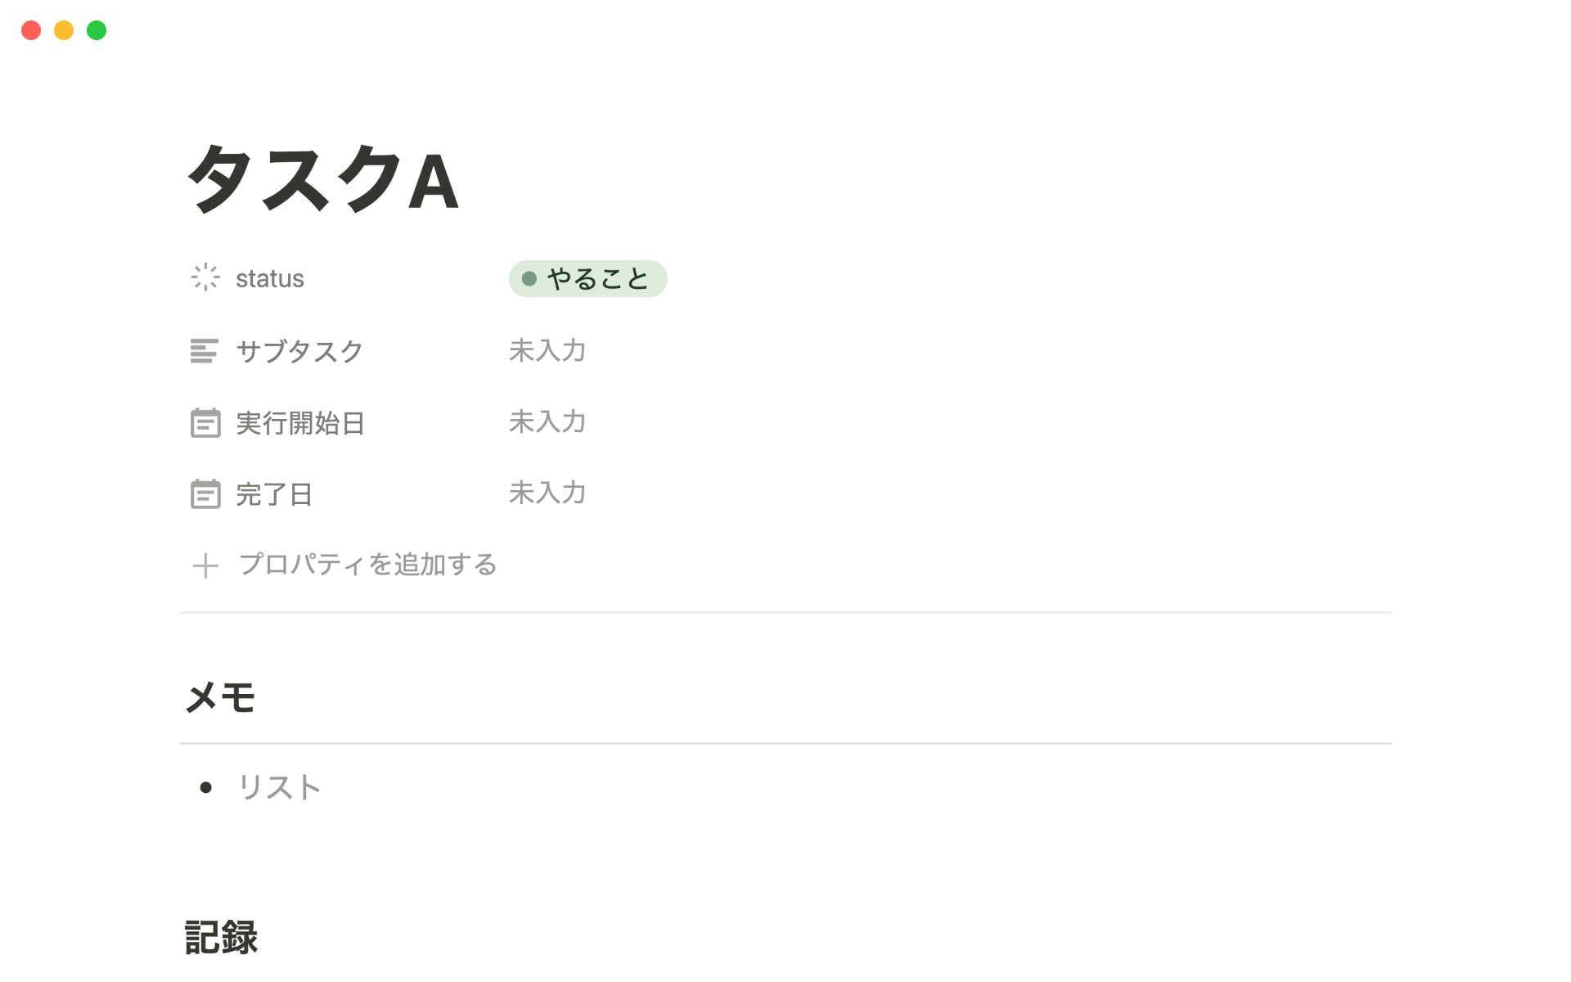Click the 実行開始日 property name
1571x982 pixels.
tap(299, 423)
